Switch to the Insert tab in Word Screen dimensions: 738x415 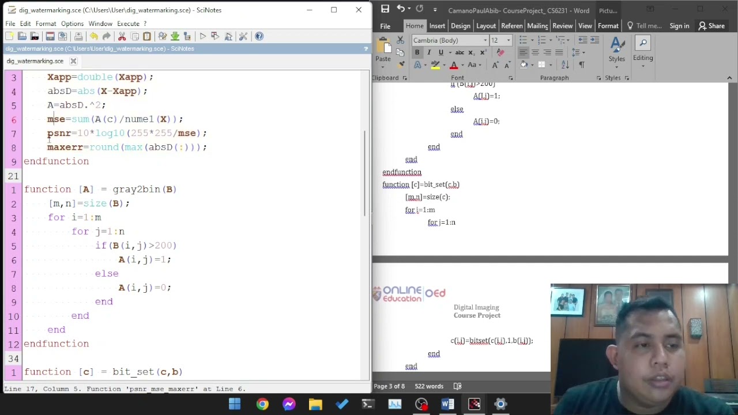tap(436, 26)
